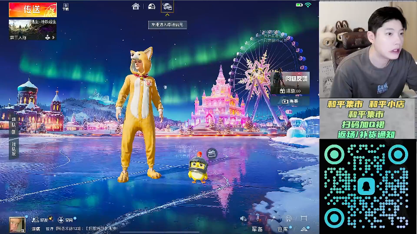Go to the home lobby icon
Viewport: 417px width, 234px height.
pyautogui.click(x=136, y=6)
